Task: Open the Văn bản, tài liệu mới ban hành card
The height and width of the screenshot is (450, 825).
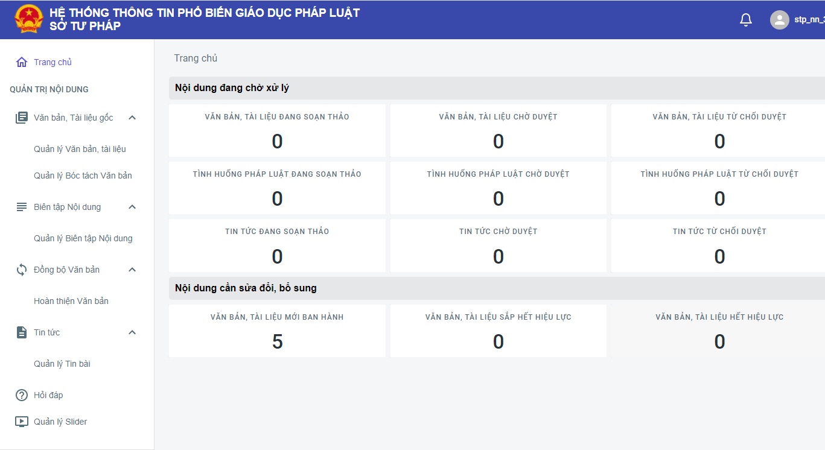Action: click(277, 331)
